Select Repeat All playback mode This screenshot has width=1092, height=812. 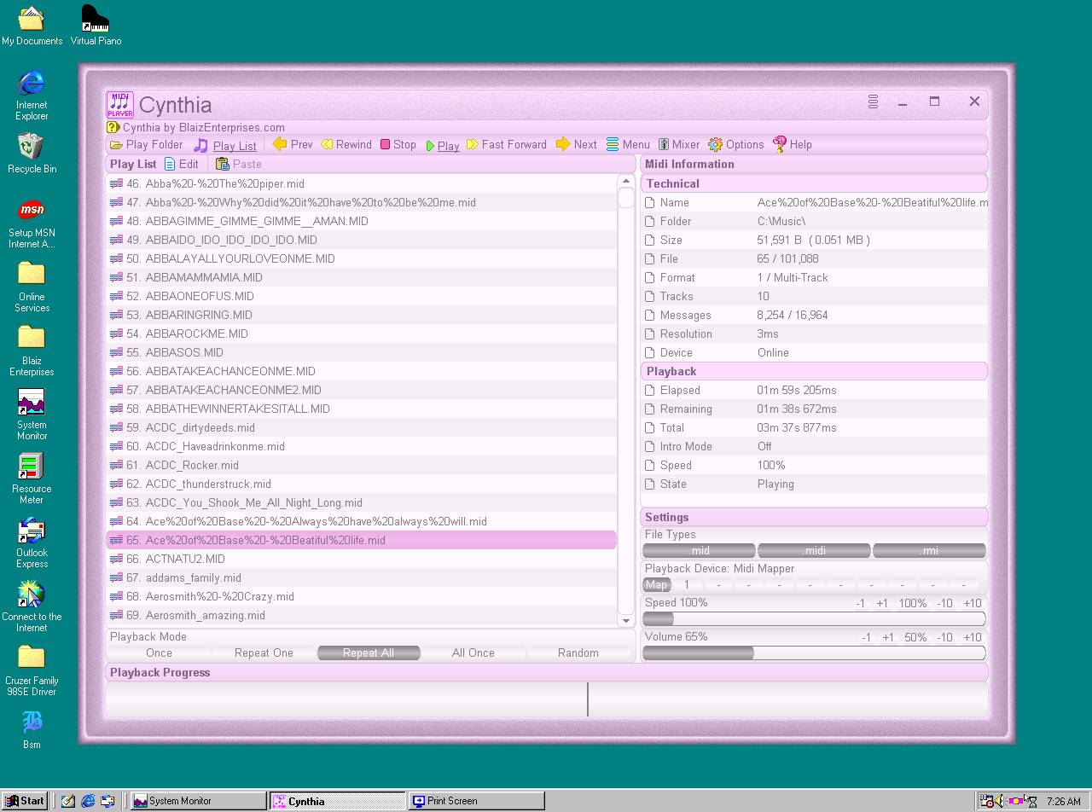pos(369,653)
